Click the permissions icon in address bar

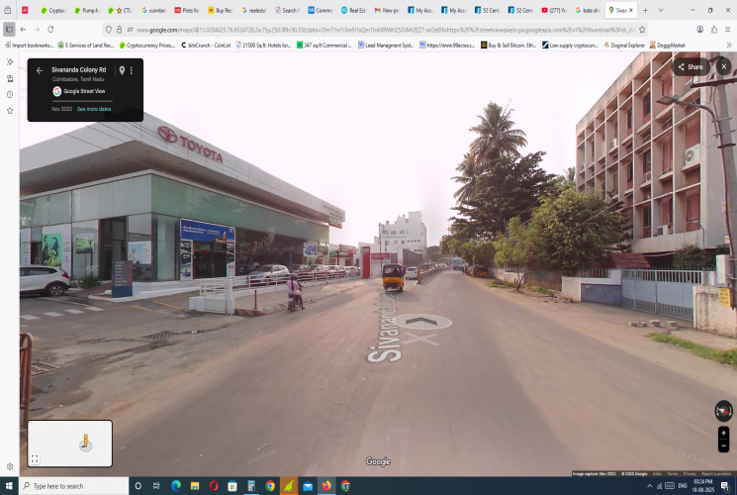pyautogui.click(x=130, y=30)
